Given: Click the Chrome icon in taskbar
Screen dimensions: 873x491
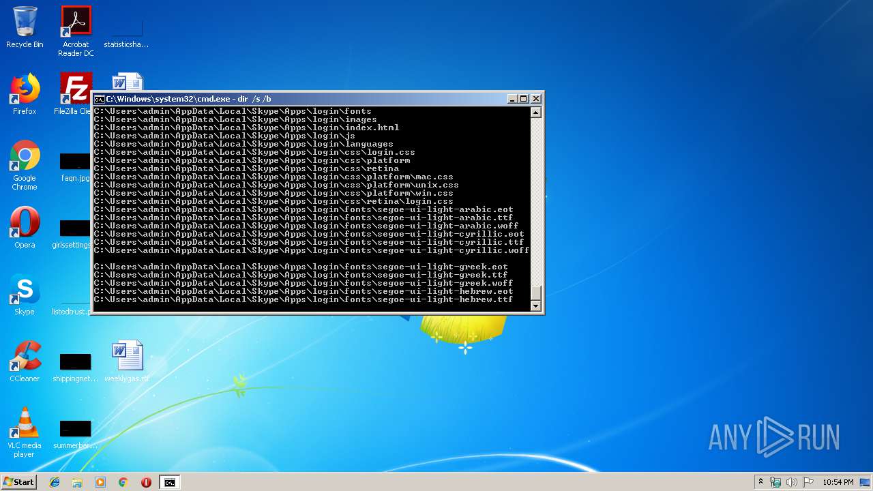Looking at the screenshot, I should [123, 482].
